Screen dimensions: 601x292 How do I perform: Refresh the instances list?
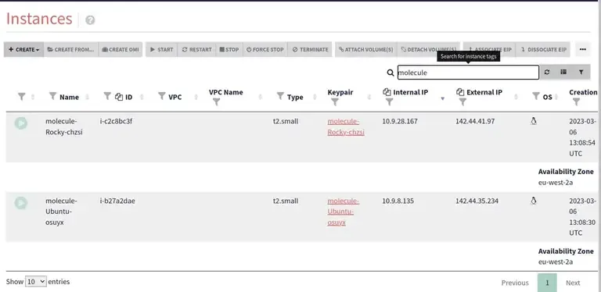(547, 73)
